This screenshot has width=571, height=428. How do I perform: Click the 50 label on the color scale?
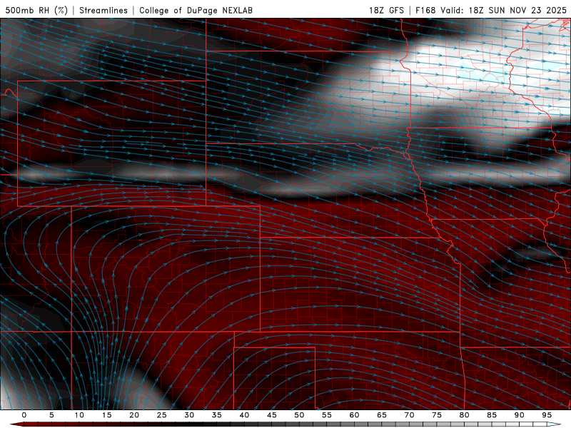299,415
